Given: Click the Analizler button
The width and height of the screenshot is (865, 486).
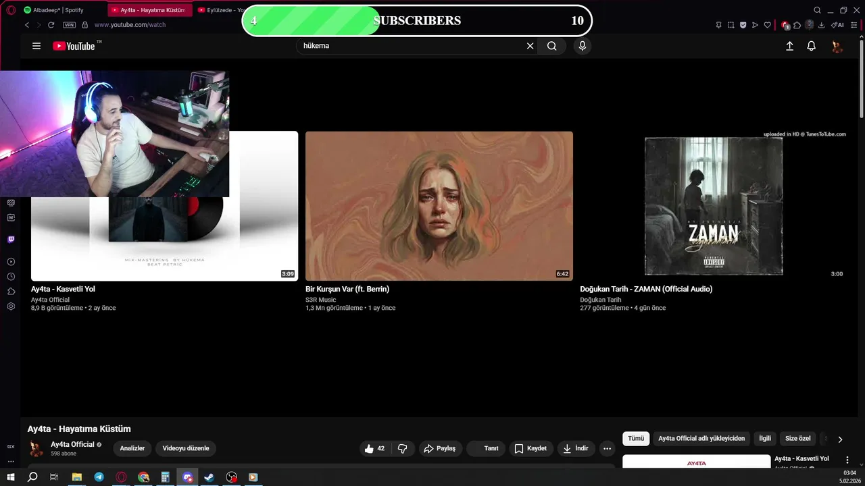Looking at the screenshot, I should [132, 448].
